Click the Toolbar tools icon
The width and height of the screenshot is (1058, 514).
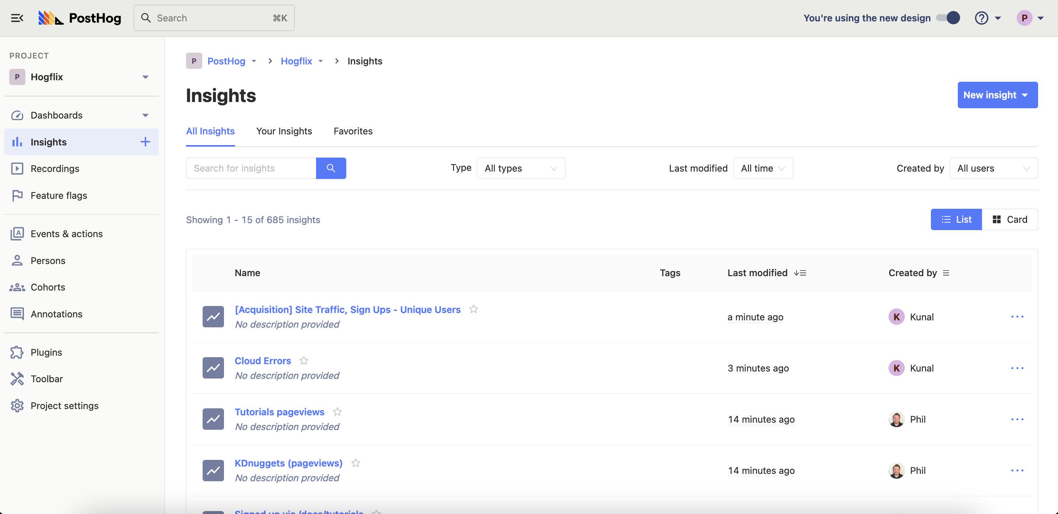[x=17, y=379]
